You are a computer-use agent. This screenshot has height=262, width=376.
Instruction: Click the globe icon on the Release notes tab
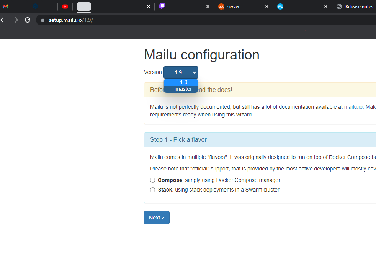pos(339,6)
